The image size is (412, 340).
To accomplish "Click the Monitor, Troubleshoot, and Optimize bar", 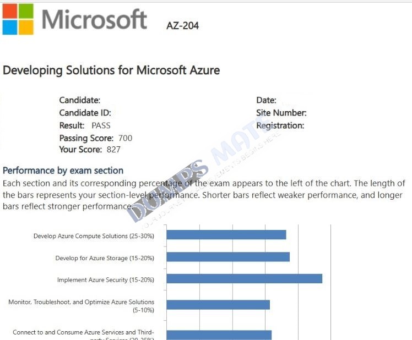I will 218,305.
